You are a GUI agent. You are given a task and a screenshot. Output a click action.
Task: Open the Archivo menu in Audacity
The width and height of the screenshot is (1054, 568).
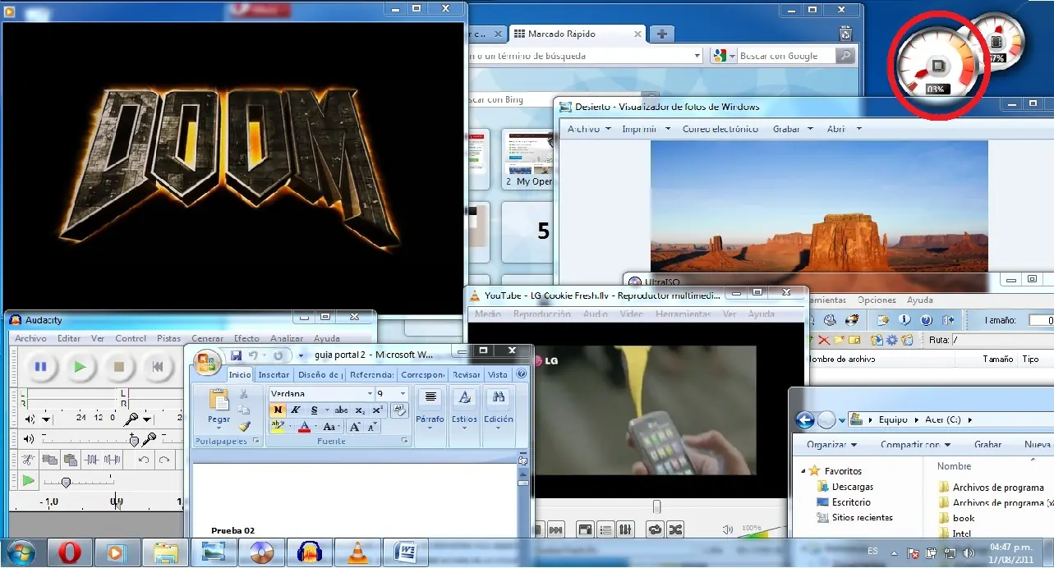pos(31,338)
